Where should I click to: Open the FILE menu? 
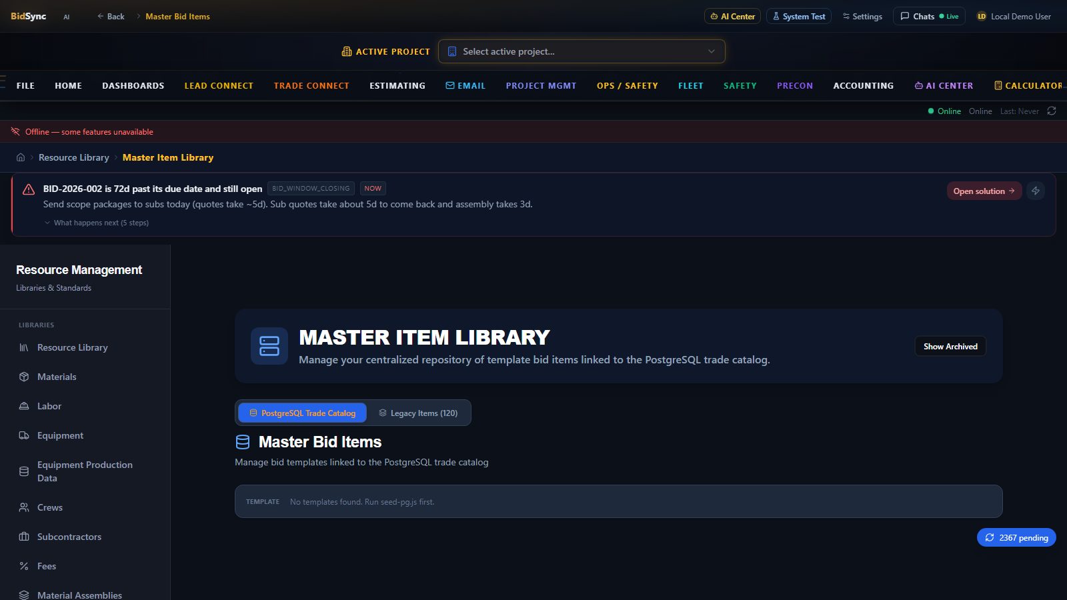[25, 85]
